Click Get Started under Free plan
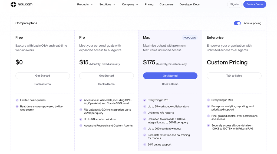The image size is (277, 154). 42,76
